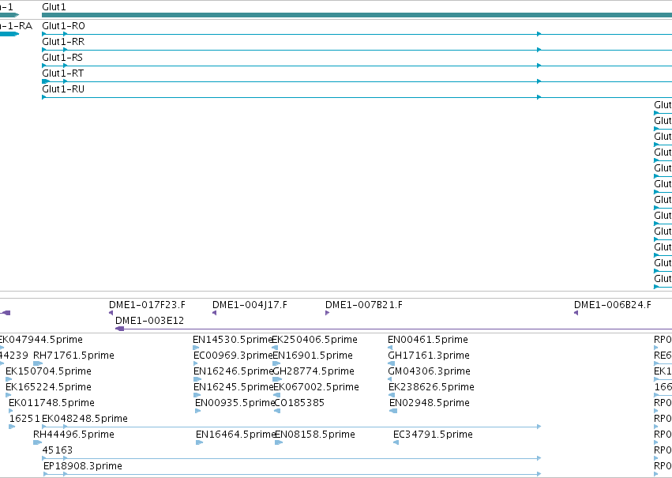672x478 pixels.
Task: Choose the Glut1-RU transcript label
Action: click(63, 89)
